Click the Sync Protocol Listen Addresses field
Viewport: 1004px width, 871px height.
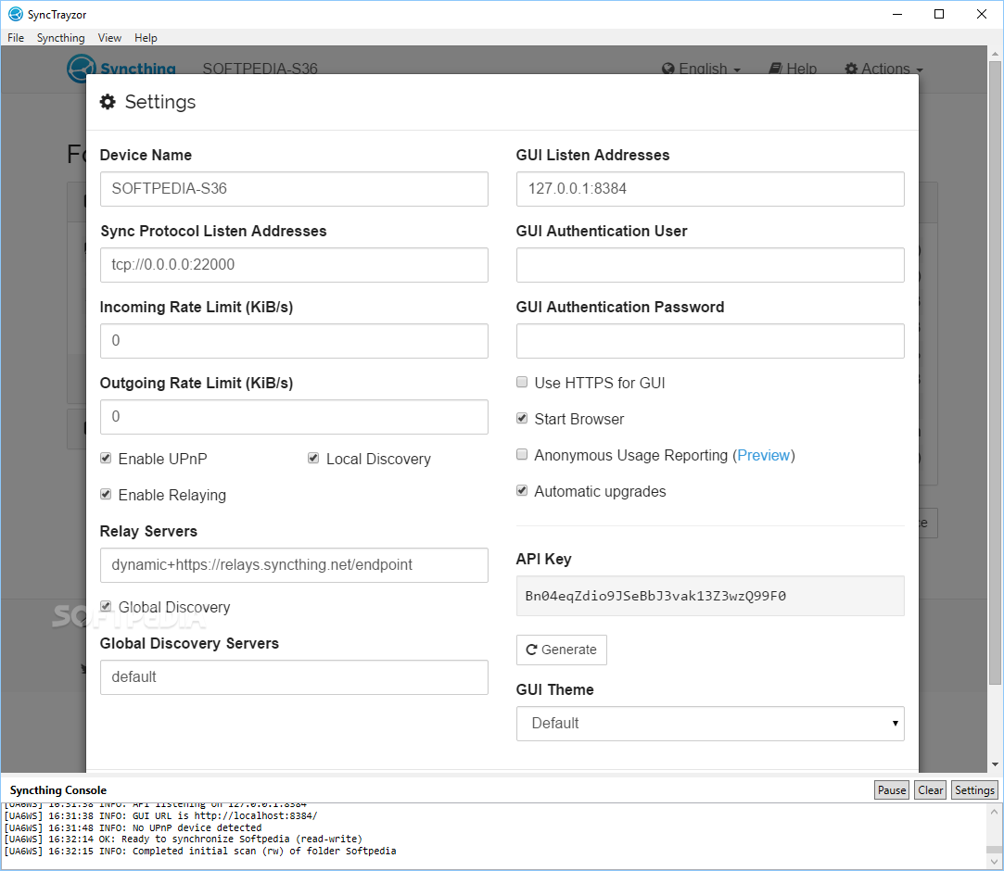tap(294, 265)
